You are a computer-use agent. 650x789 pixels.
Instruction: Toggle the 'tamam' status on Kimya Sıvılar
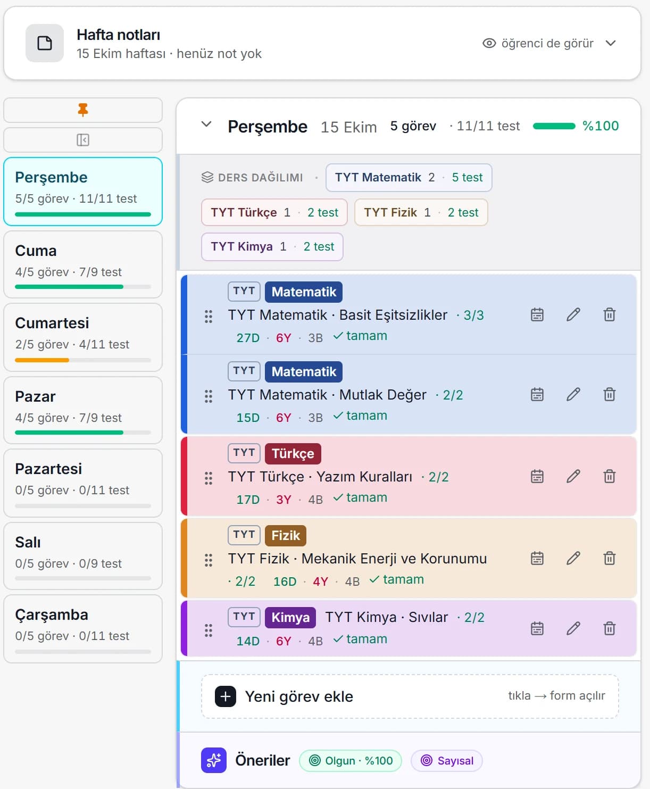pos(360,639)
